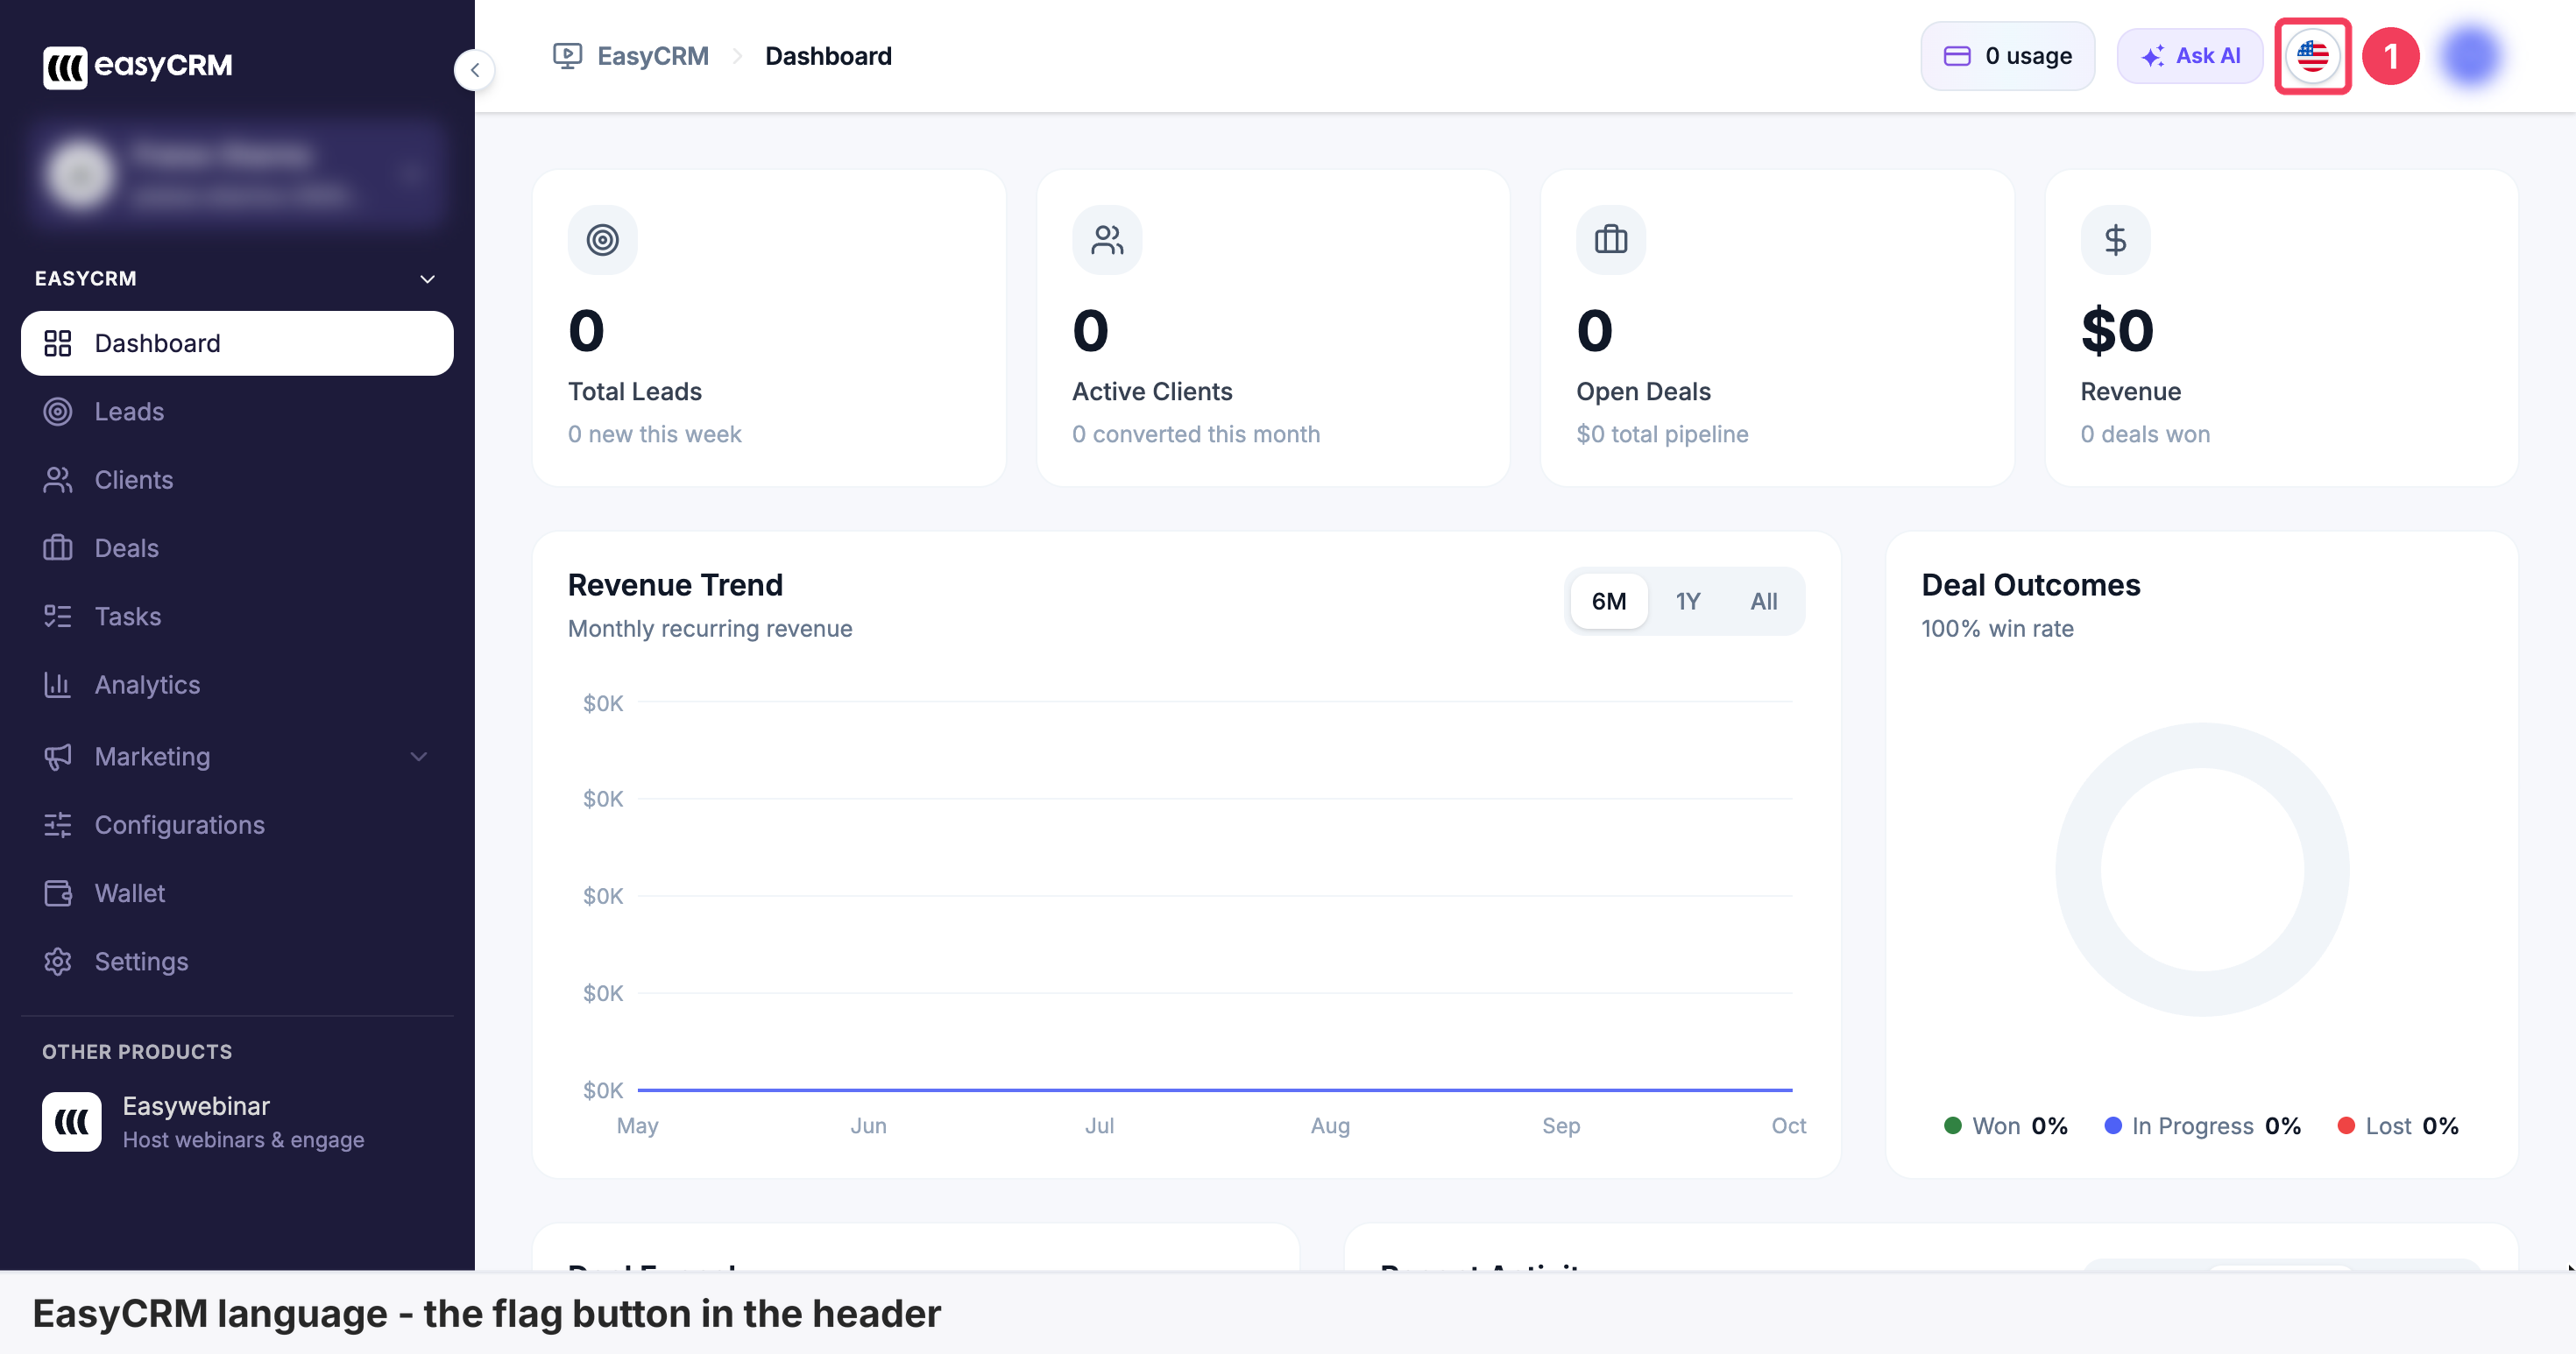Click the blue In Progress legend dot
The height and width of the screenshot is (1354, 2576).
point(2112,1125)
